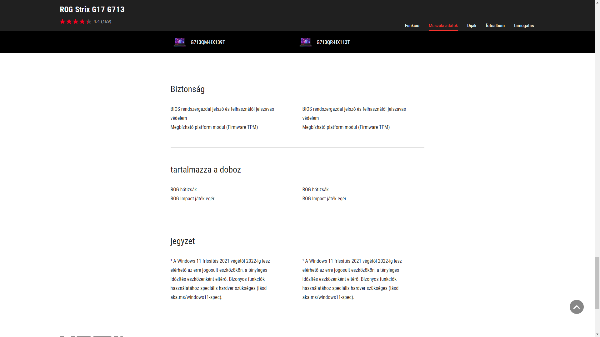
Task: Open the támogatás tab
Action: coord(524,26)
